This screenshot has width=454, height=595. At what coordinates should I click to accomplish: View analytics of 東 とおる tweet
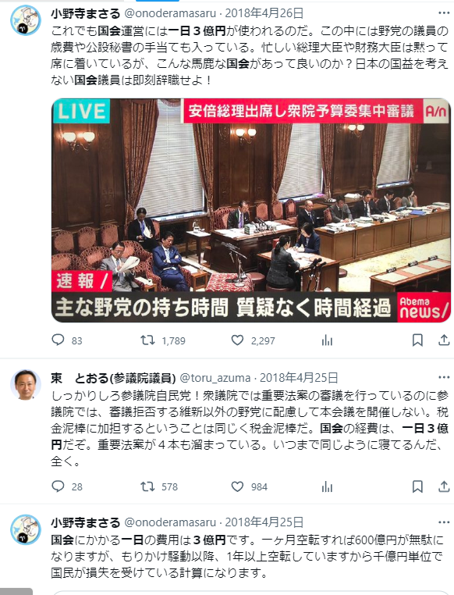click(x=327, y=486)
